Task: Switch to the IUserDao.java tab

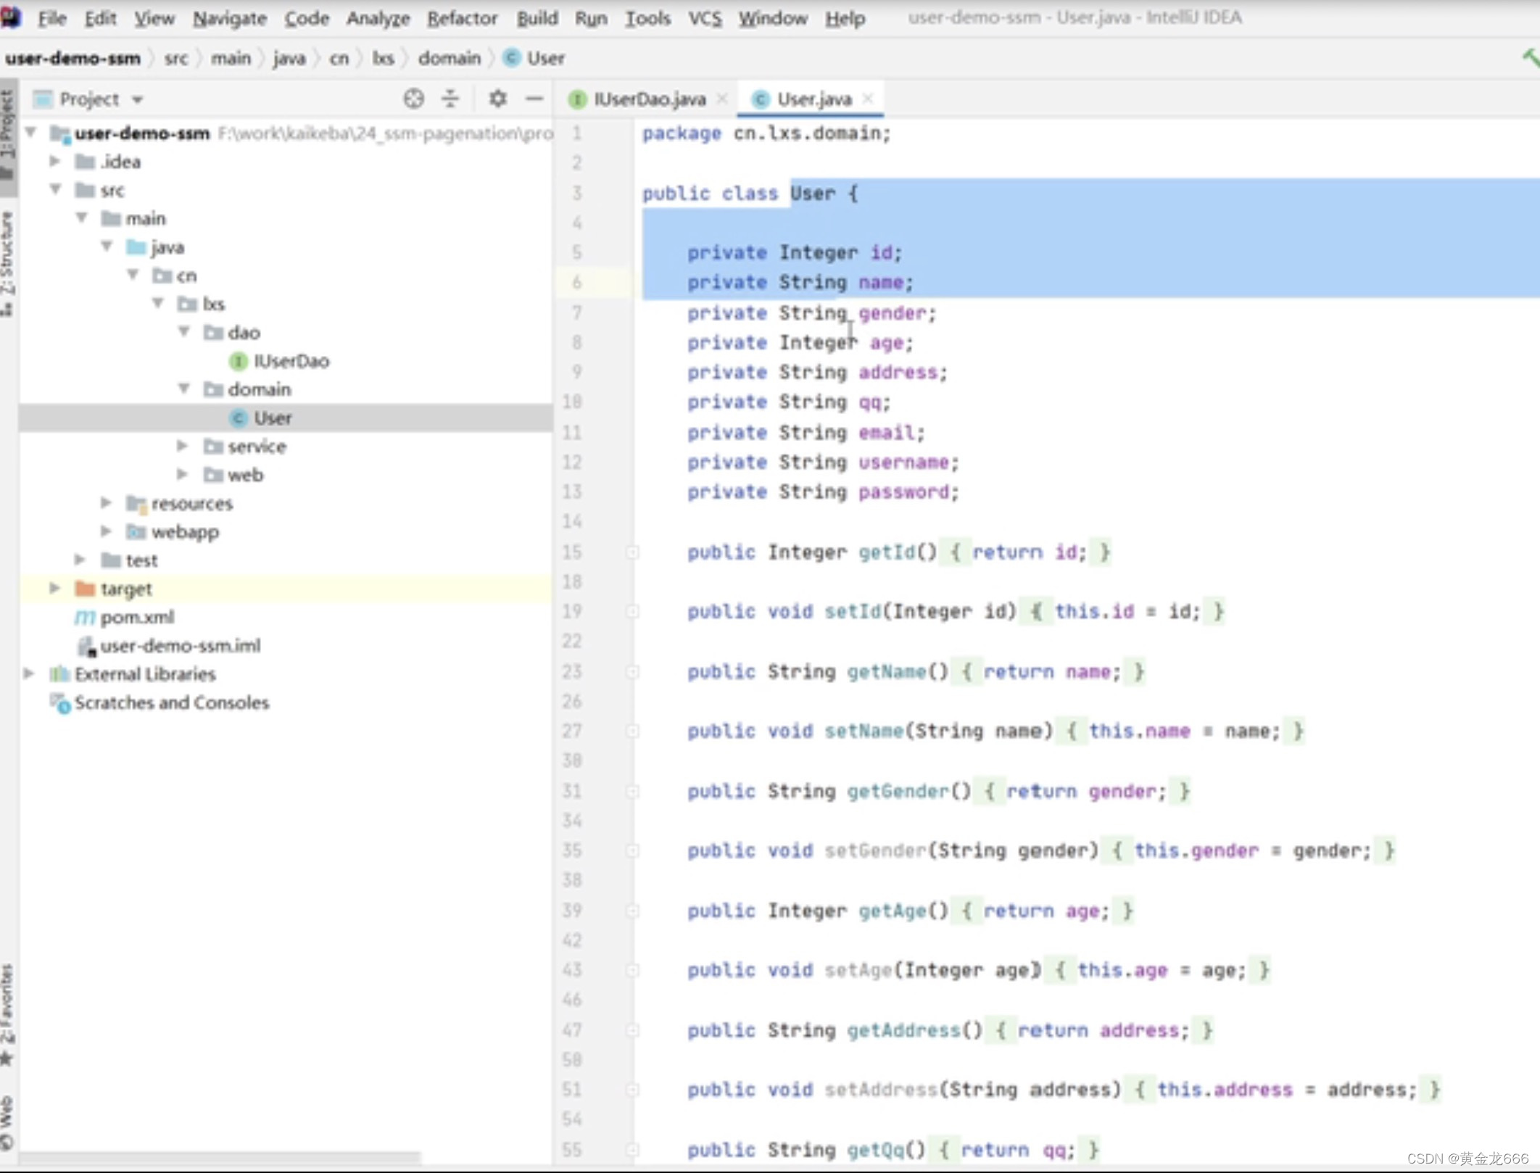Action: (649, 99)
